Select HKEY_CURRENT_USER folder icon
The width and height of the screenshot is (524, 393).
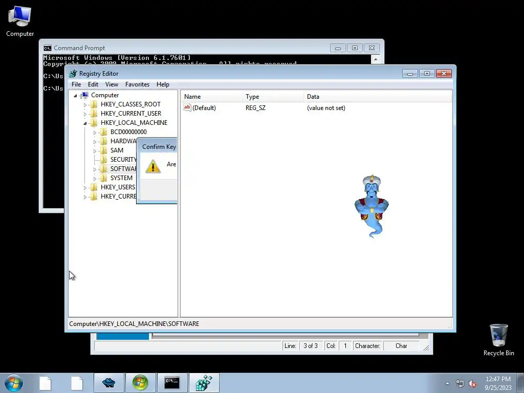pyautogui.click(x=94, y=114)
